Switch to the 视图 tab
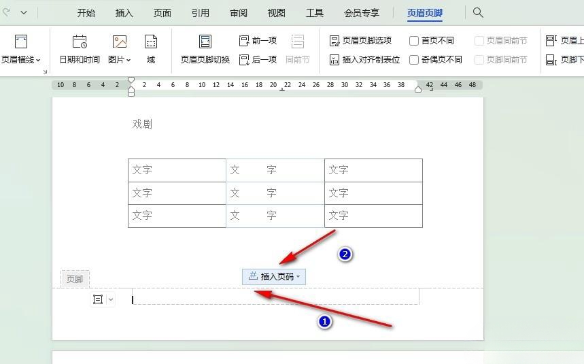Screen dimensions: 584x364 [276, 13]
